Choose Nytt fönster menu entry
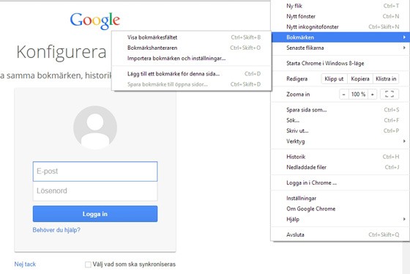Image resolution: width=410 pixels, height=274 pixels. pyautogui.click(x=340, y=16)
